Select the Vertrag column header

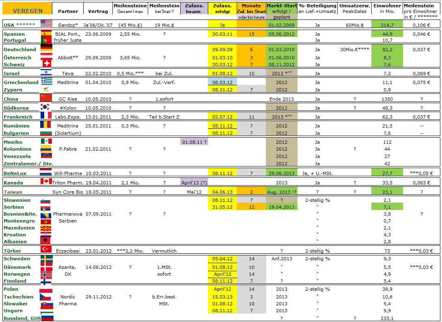pyautogui.click(x=98, y=11)
